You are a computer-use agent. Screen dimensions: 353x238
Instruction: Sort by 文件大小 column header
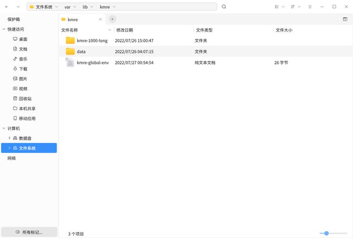[x=284, y=30]
